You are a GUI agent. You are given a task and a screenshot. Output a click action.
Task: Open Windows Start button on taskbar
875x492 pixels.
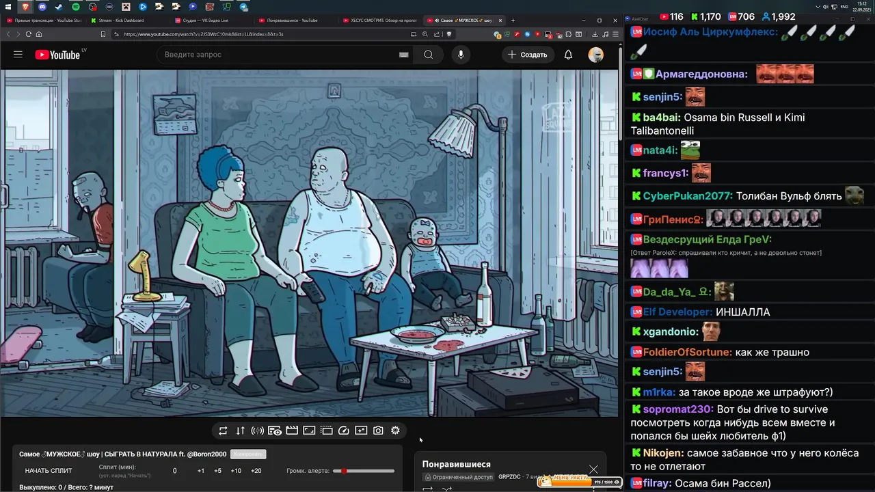(x=10, y=6)
